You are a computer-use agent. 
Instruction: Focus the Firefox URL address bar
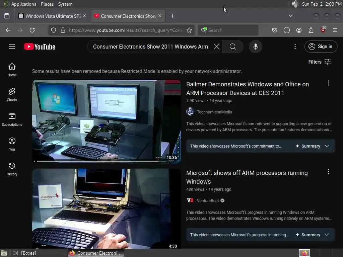coord(125,30)
